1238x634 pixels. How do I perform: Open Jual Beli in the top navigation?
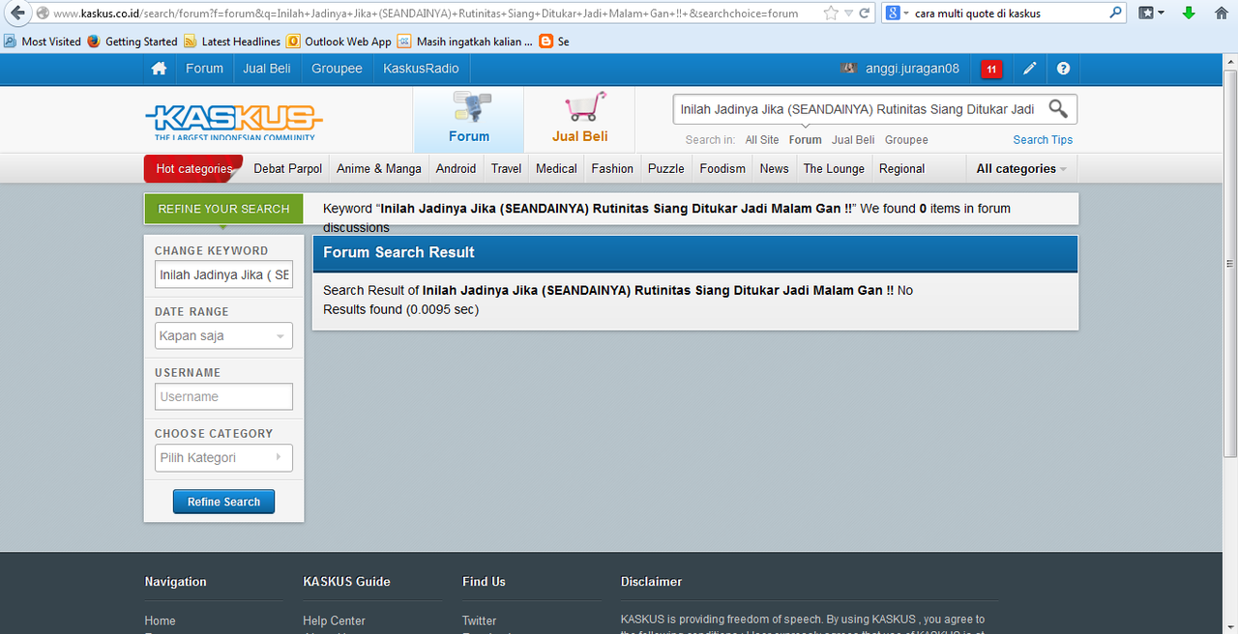tap(267, 69)
